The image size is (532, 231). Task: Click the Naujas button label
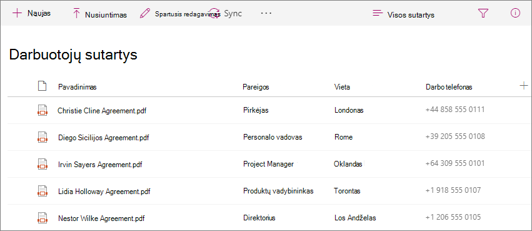39,14
